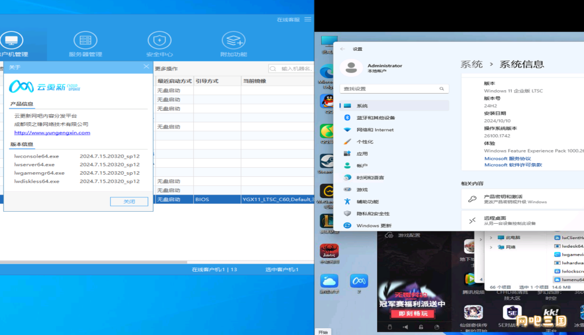Click the 开始 Start button tooltip area
Image resolution: width=584 pixels, height=335 pixels.
323,332
